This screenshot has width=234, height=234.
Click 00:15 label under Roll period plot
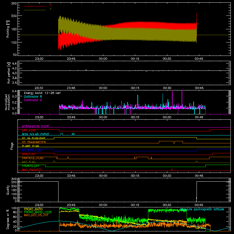pos(135,88)
